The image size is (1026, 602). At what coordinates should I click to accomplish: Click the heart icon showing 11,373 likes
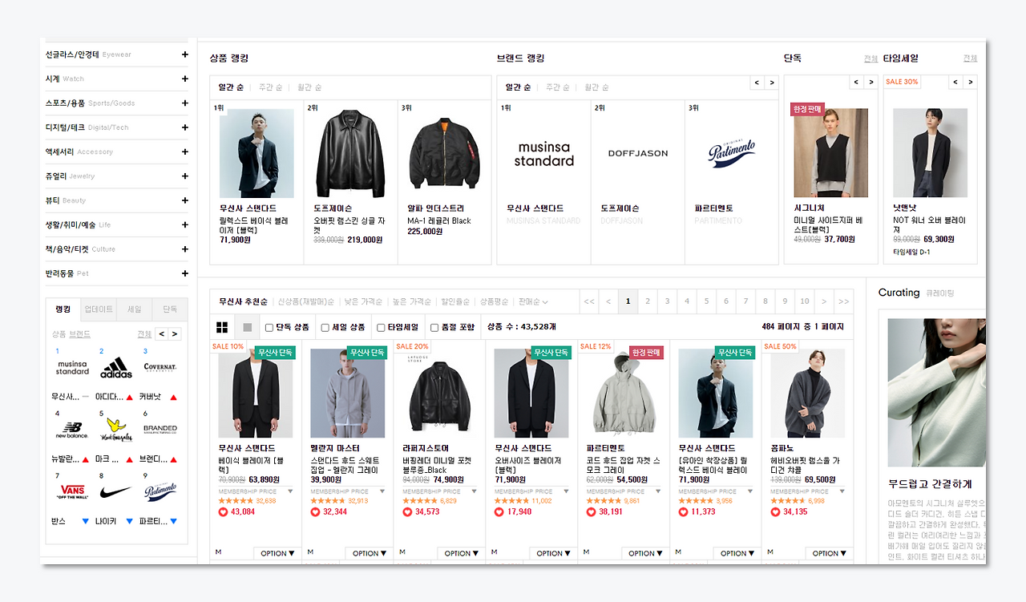[684, 511]
